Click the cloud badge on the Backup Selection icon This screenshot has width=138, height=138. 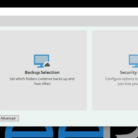tap(47, 65)
